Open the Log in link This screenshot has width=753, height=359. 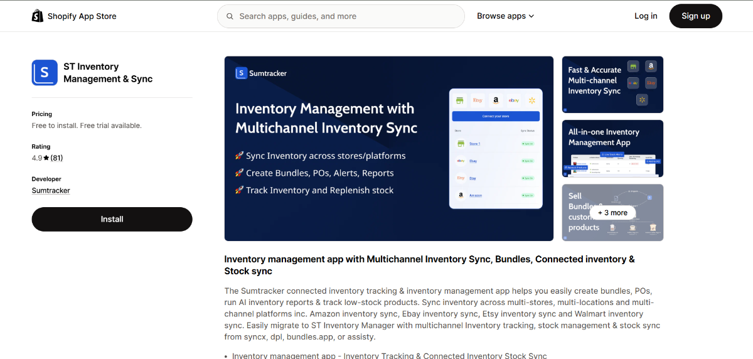(646, 16)
